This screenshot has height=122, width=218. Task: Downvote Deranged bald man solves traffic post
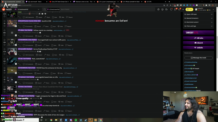(x=4, y=45)
